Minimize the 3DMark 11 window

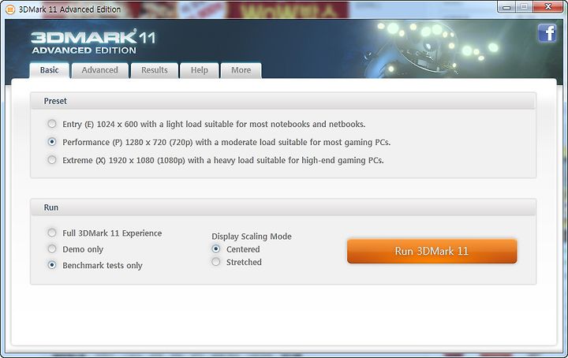click(x=506, y=7)
